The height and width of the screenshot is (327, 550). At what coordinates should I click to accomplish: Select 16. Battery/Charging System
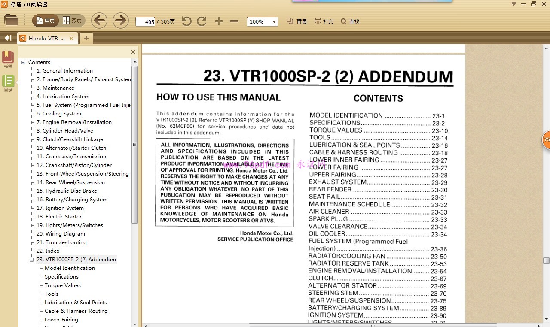click(72, 200)
